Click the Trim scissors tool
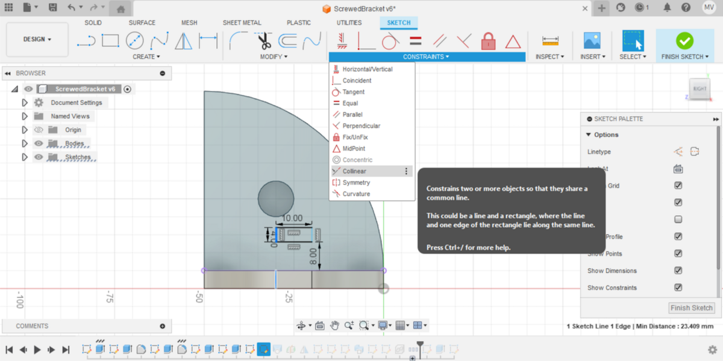Image resolution: width=723 pixels, height=361 pixels. [x=264, y=41]
